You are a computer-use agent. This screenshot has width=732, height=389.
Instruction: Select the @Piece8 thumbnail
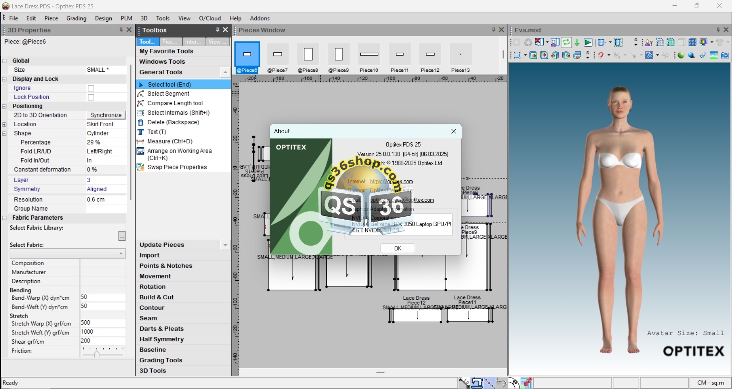click(x=308, y=58)
